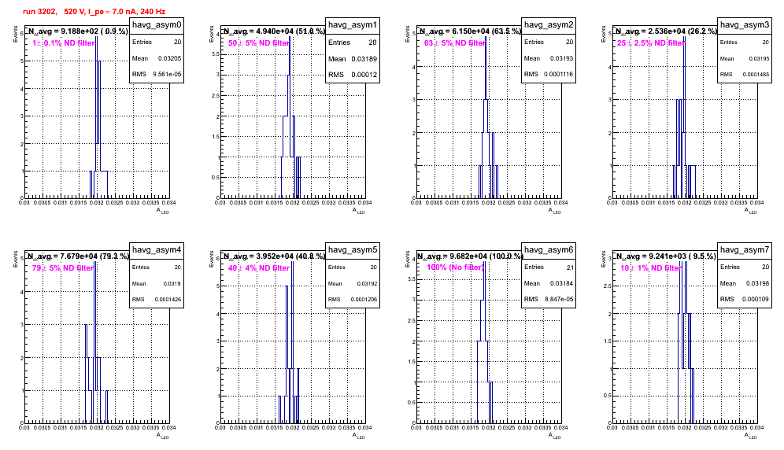Click the N_avg = 6.150e+04 label
The height and width of the screenshot is (450, 784).
[x=470, y=31]
